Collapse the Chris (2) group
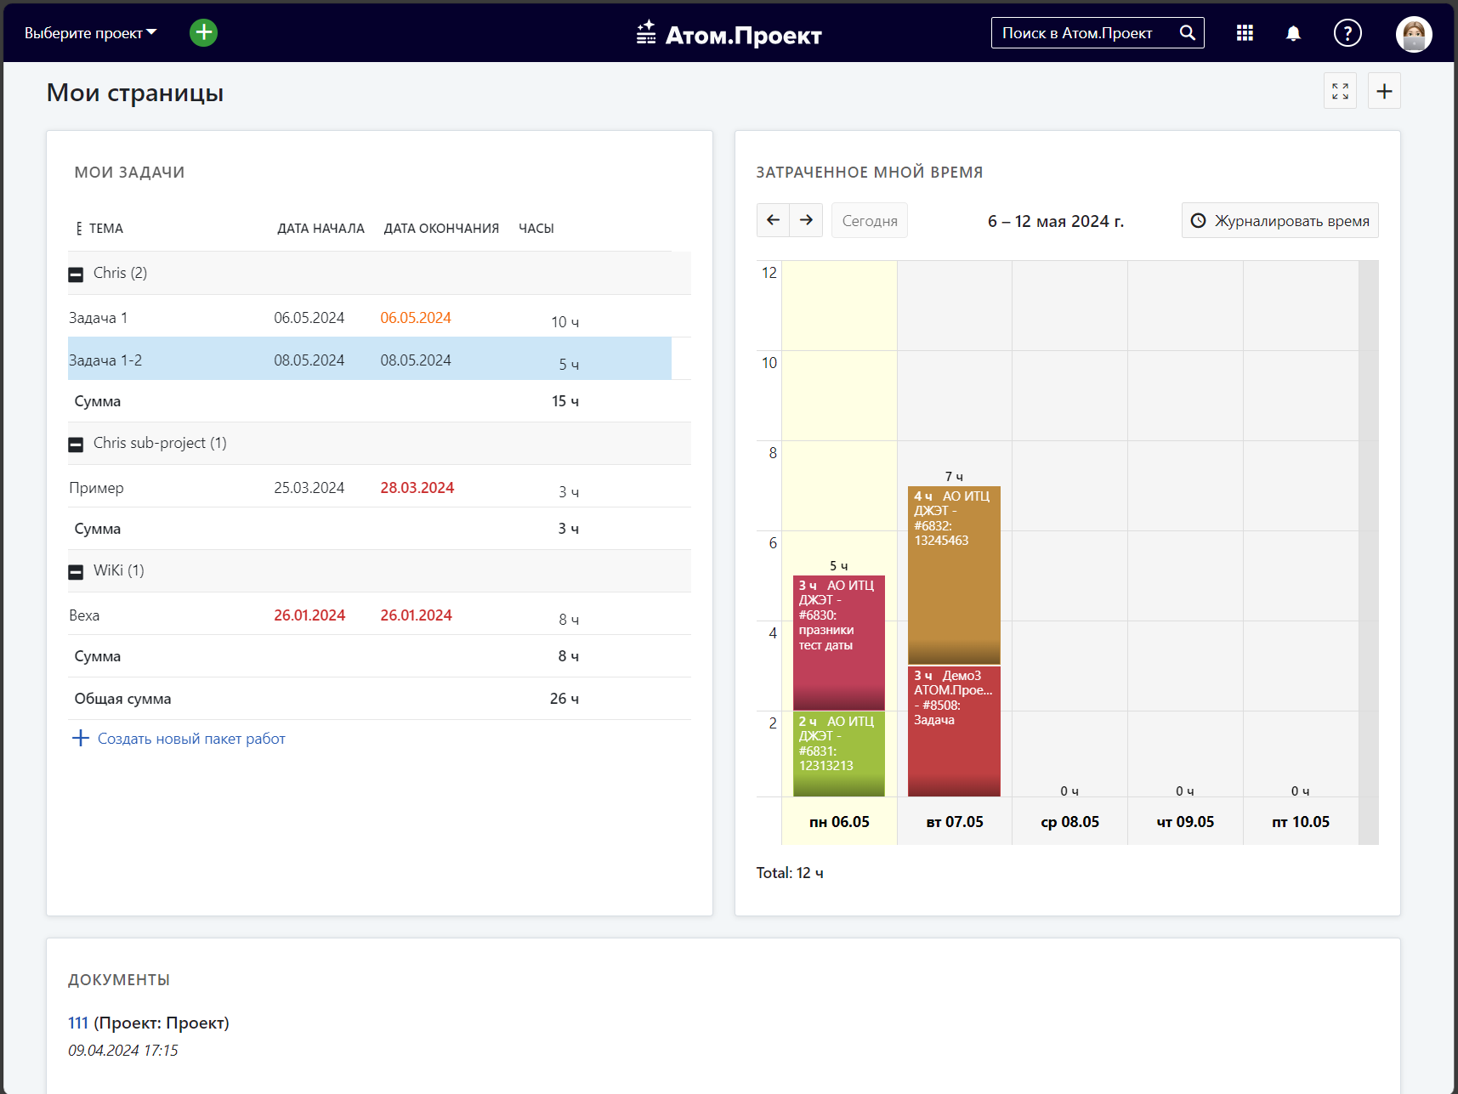Viewport: 1458px width, 1094px height. point(76,274)
